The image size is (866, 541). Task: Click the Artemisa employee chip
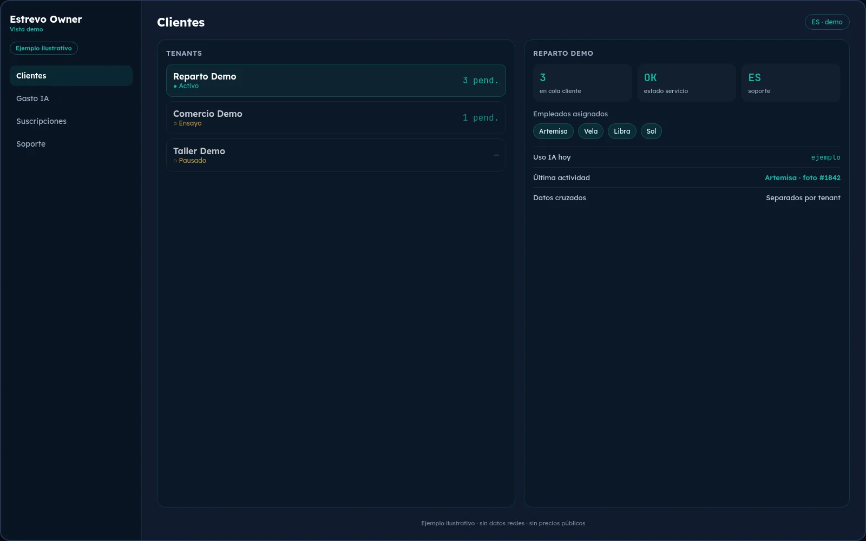pos(553,131)
